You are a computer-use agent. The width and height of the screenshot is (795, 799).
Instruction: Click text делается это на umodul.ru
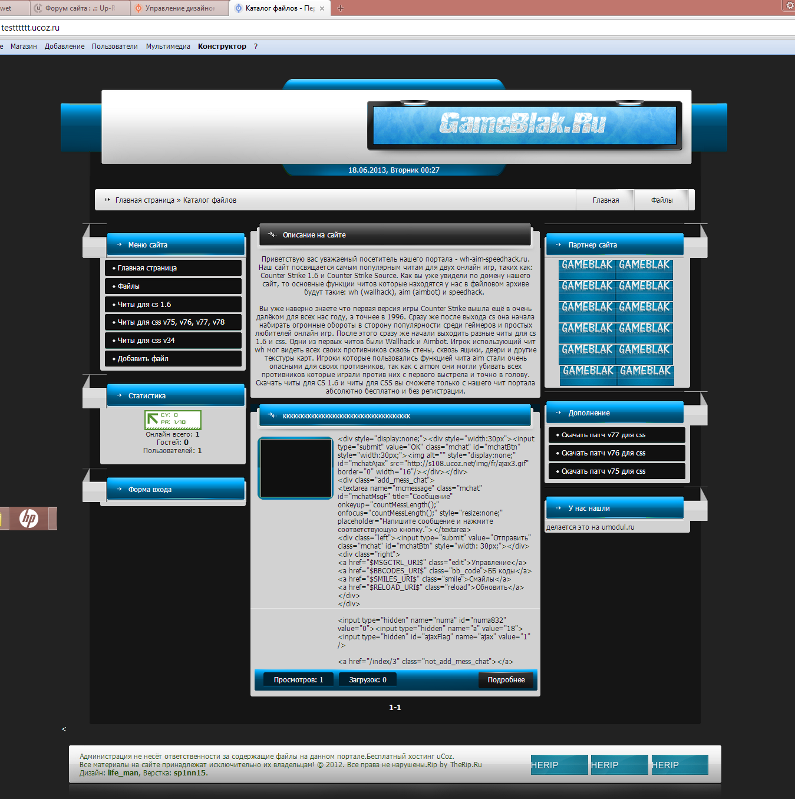(591, 527)
